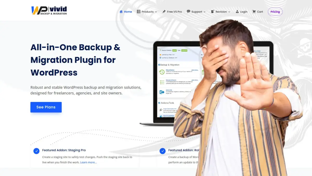Select the Manual Backup clock icon in preview
This screenshot has height=176, width=312.
coord(162,72)
